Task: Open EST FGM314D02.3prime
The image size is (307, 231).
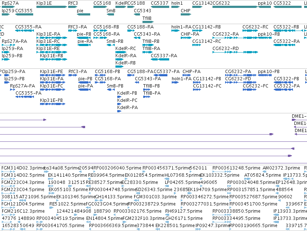Action: [8, 172]
